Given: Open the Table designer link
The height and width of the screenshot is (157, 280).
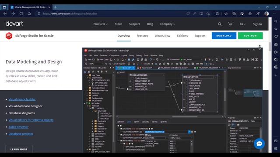Looking at the screenshot, I should coord(18,127).
